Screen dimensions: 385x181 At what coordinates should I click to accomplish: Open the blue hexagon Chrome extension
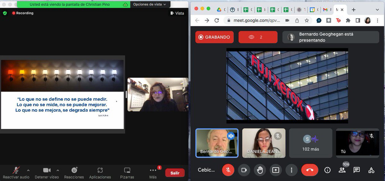pyautogui.click(x=319, y=20)
